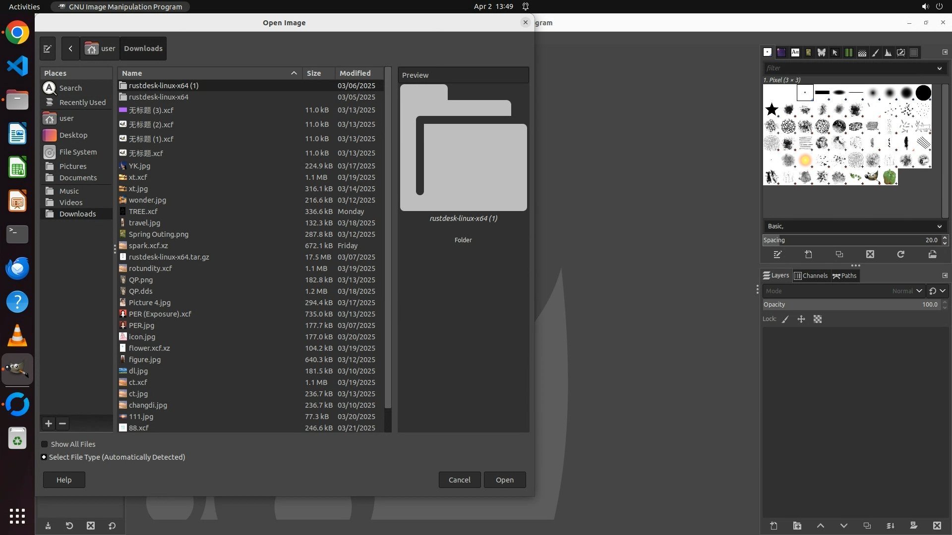Click the lock pixels brush icon
Screen dimensions: 952x535
tap(785, 320)
